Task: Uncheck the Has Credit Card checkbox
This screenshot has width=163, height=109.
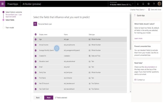Action: pyautogui.click(x=36, y=89)
